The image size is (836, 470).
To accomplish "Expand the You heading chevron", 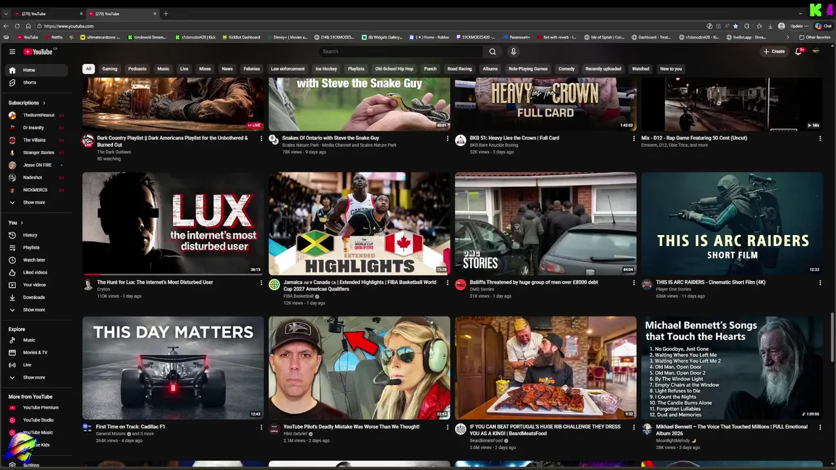I will pyautogui.click(x=22, y=223).
